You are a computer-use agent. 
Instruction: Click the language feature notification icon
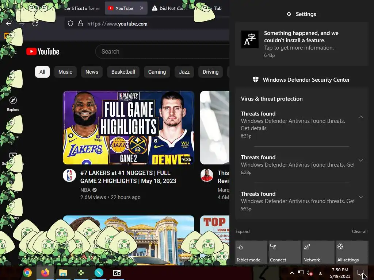pos(250,39)
